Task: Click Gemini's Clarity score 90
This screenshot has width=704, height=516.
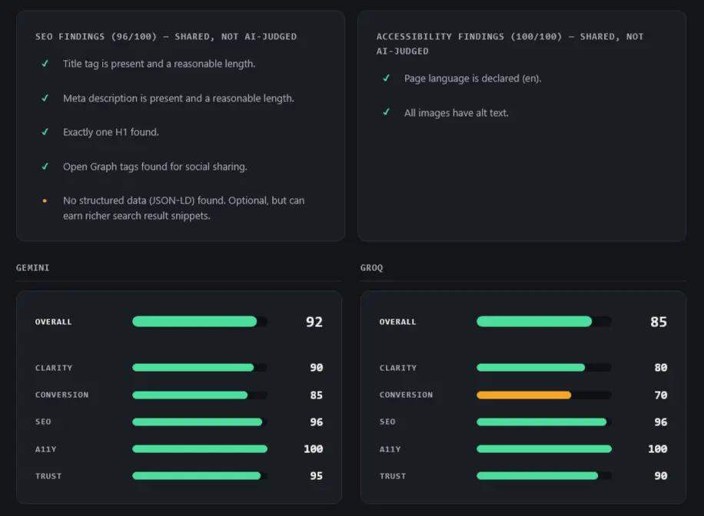Action: click(317, 368)
